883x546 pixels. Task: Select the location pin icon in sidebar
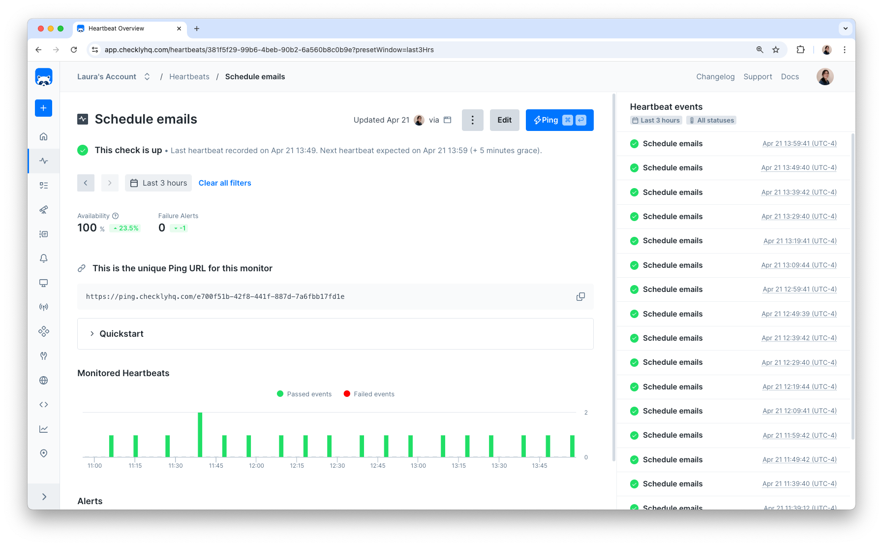click(43, 453)
